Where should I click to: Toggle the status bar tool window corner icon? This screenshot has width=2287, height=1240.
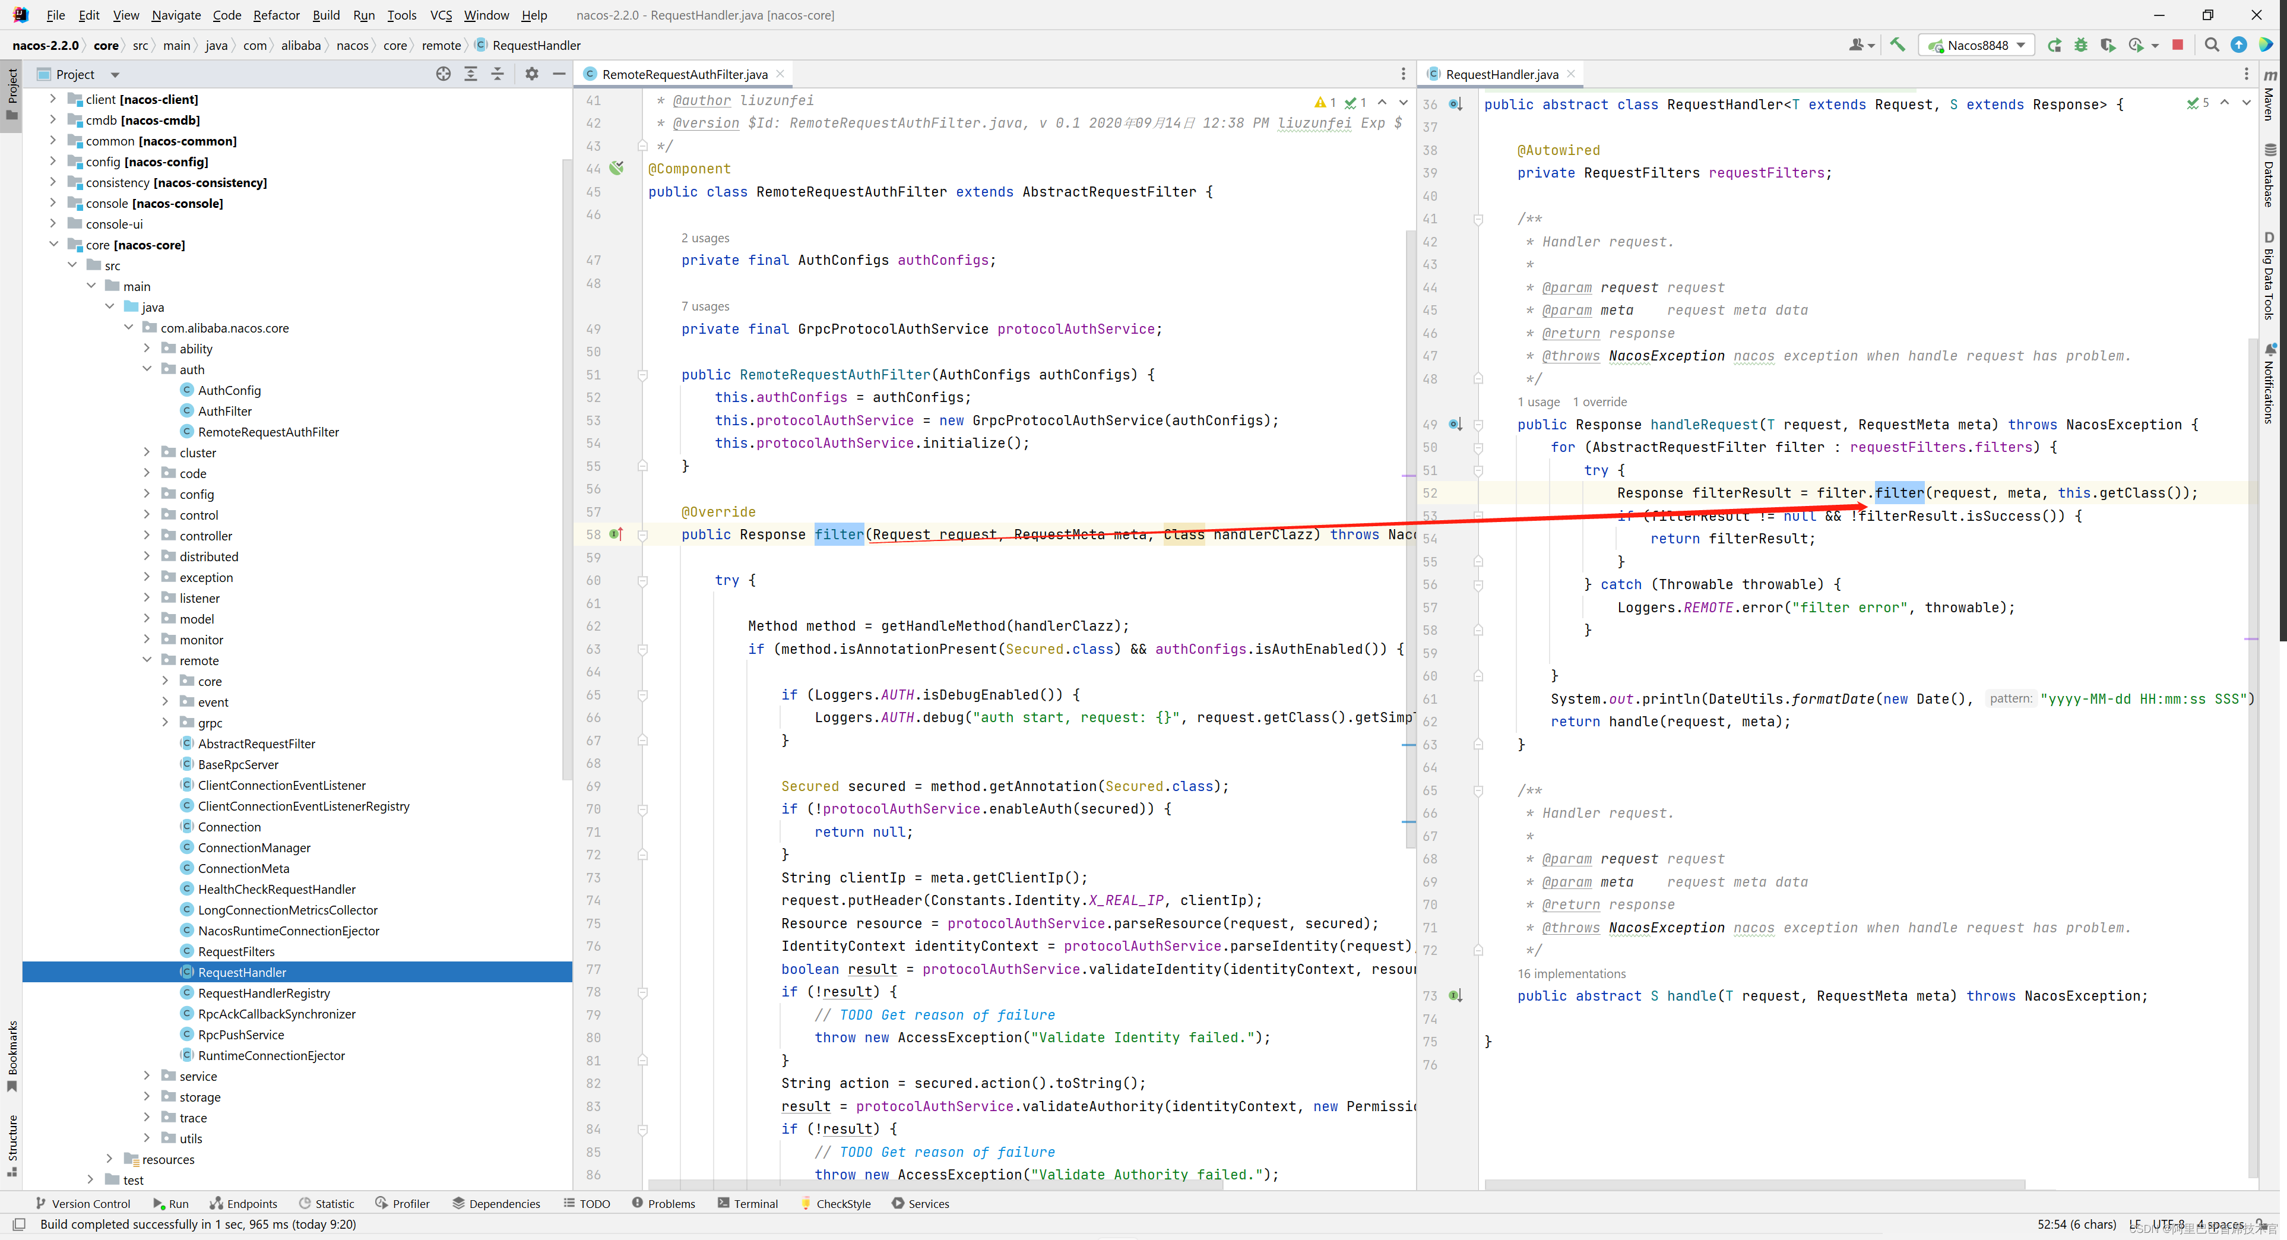18,1224
